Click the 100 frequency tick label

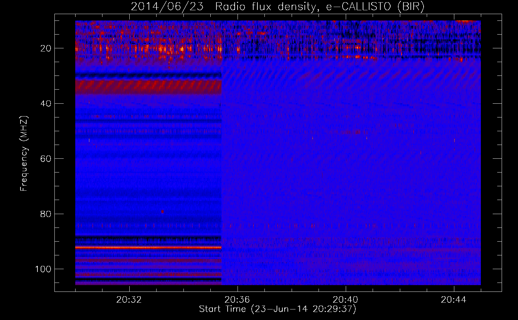tap(43, 269)
